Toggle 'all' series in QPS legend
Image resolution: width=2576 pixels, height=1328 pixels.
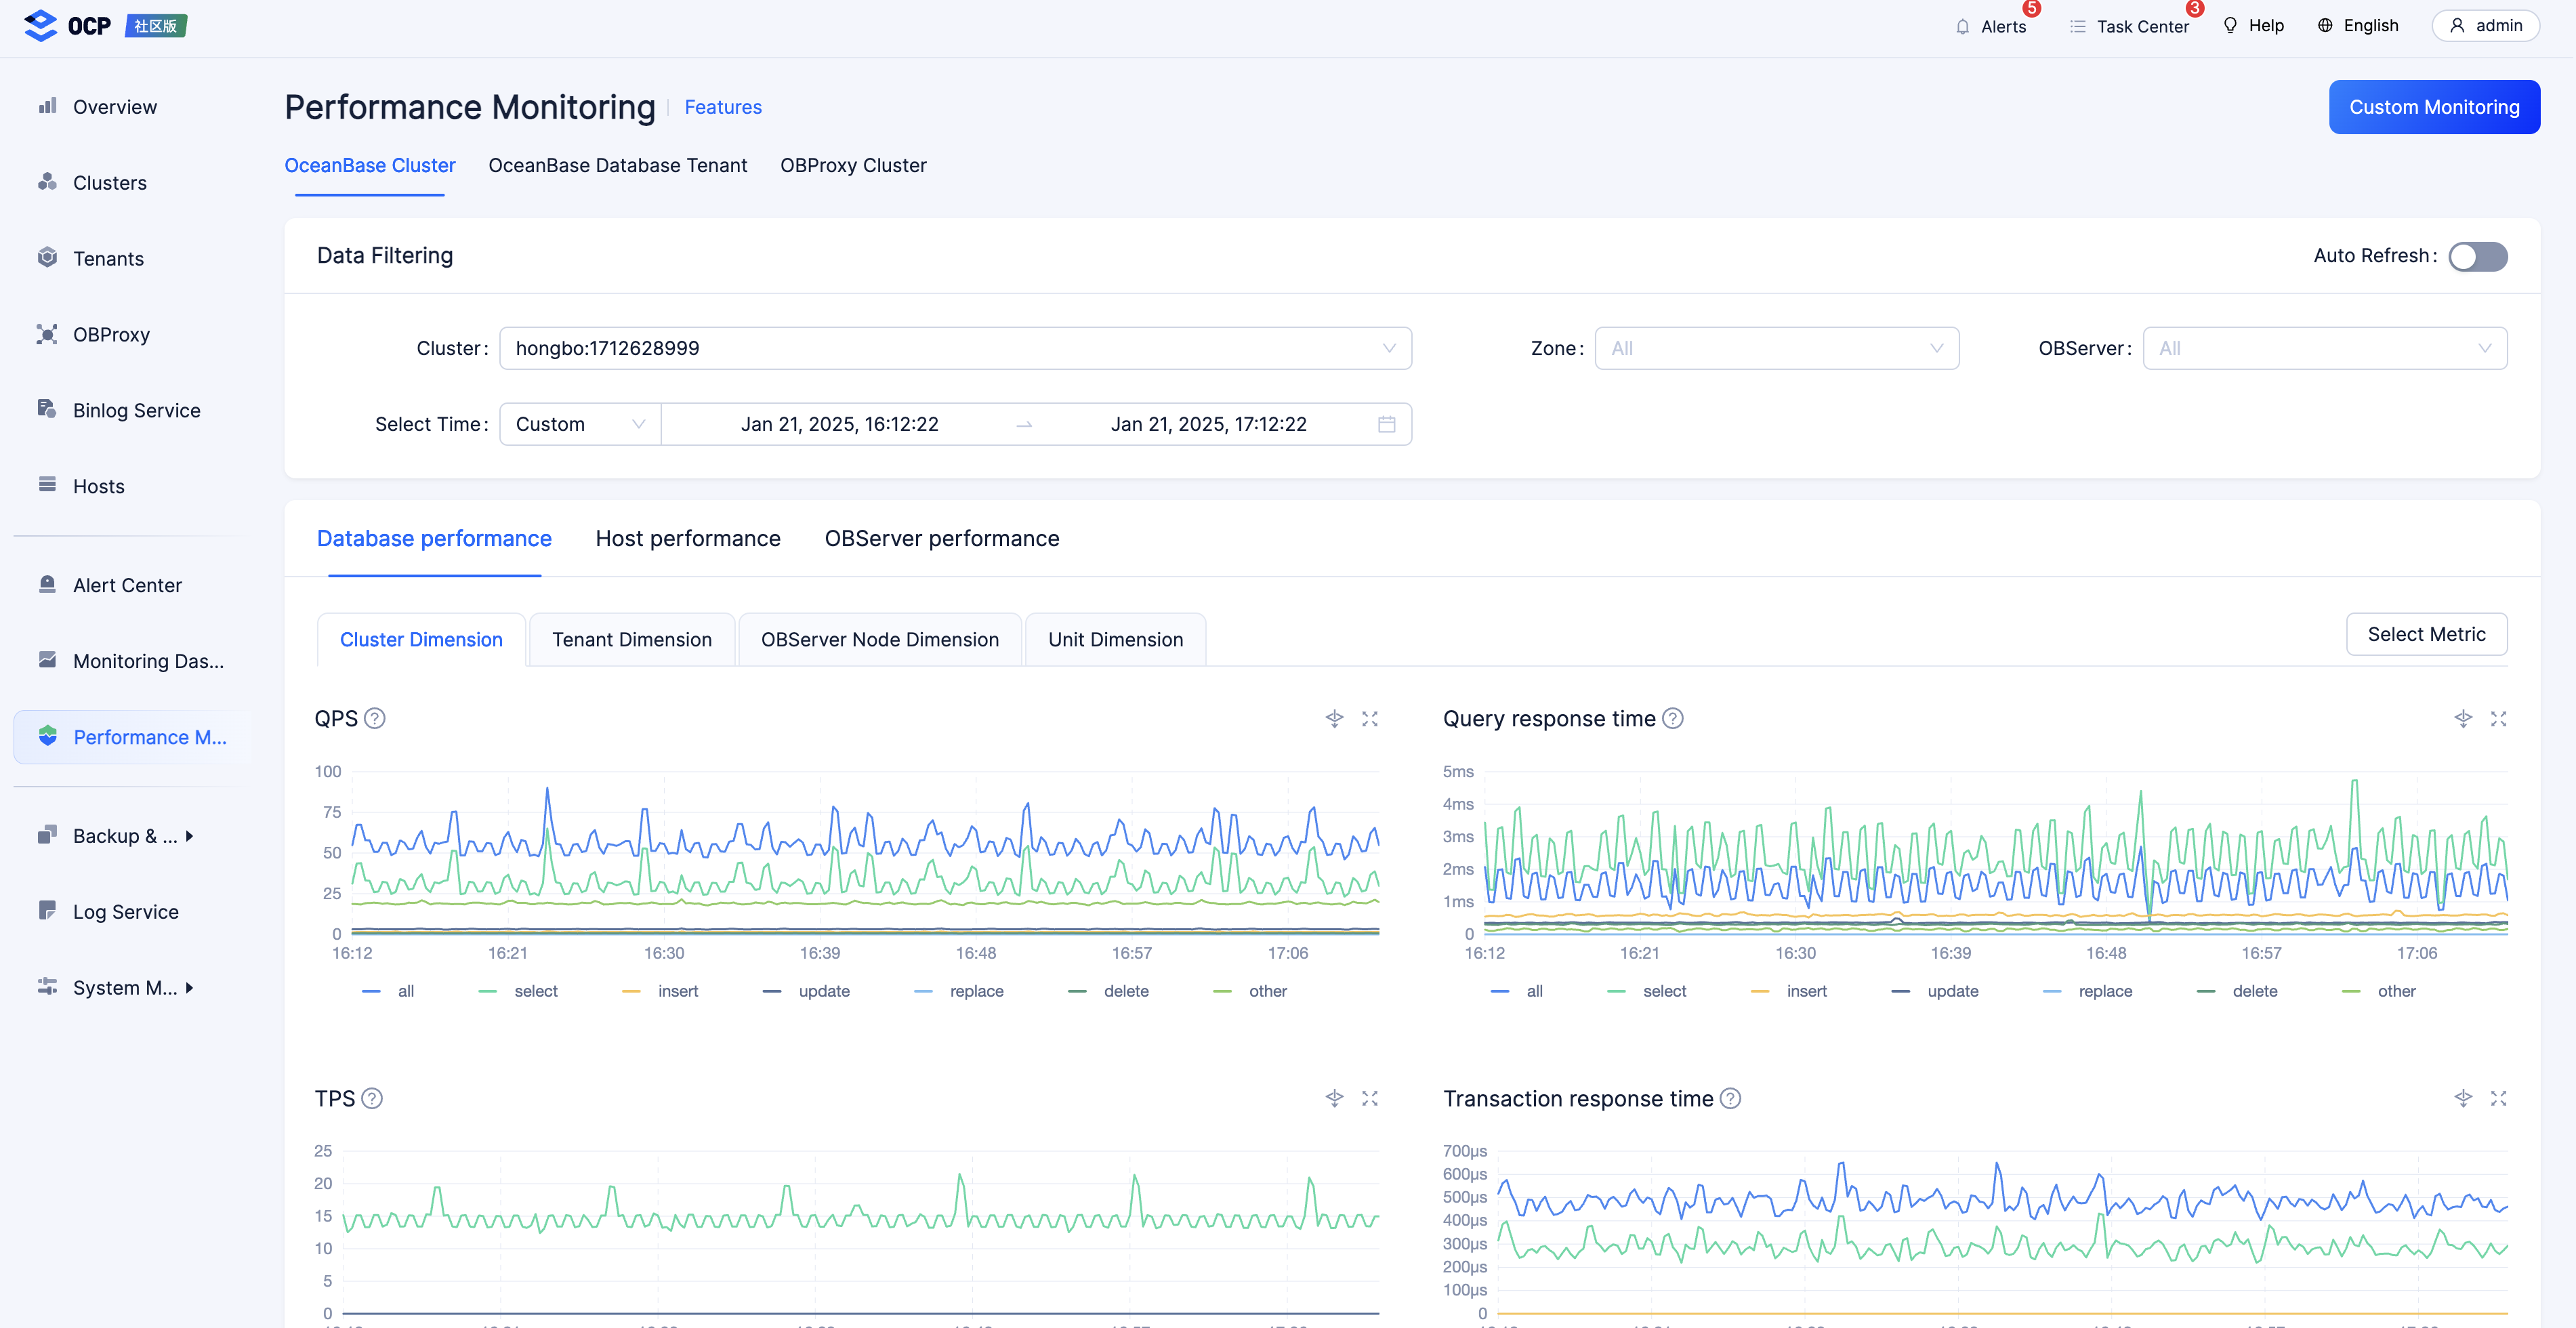(388, 991)
